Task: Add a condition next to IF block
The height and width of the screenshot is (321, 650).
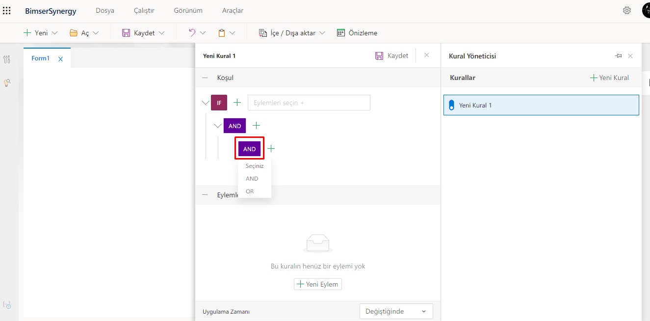Action: click(x=237, y=103)
